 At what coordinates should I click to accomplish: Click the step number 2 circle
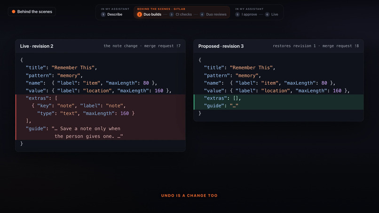tap(140, 14)
